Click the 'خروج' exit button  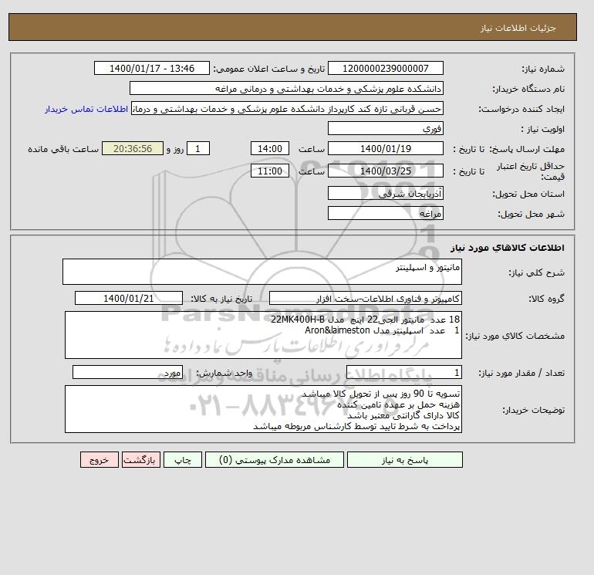coord(100,460)
